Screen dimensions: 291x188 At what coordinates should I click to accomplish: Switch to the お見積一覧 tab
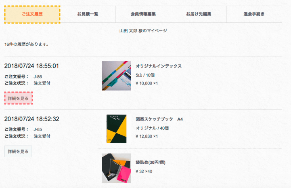tap(88, 14)
